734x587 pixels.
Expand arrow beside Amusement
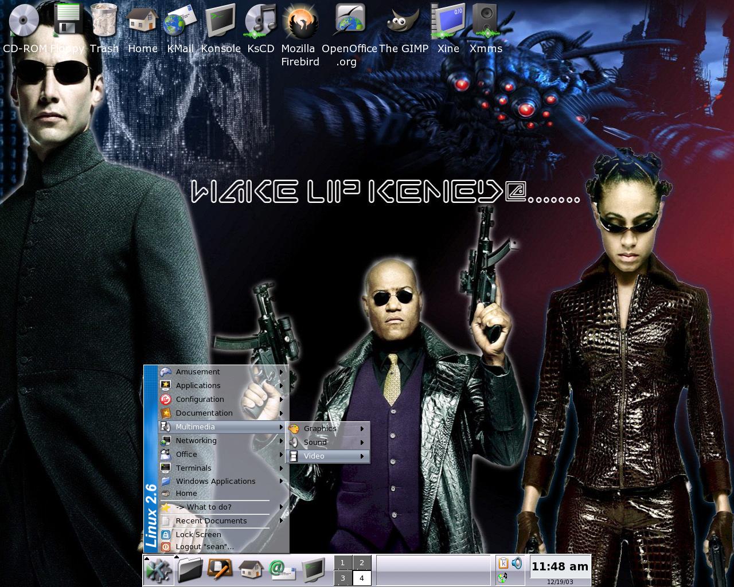[x=281, y=372]
